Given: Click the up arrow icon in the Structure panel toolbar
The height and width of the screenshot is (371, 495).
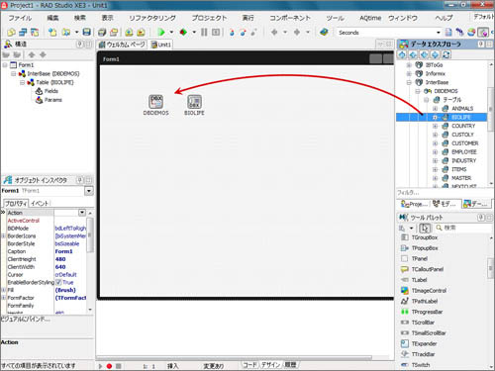Looking at the screenshot, I should point(32,54).
